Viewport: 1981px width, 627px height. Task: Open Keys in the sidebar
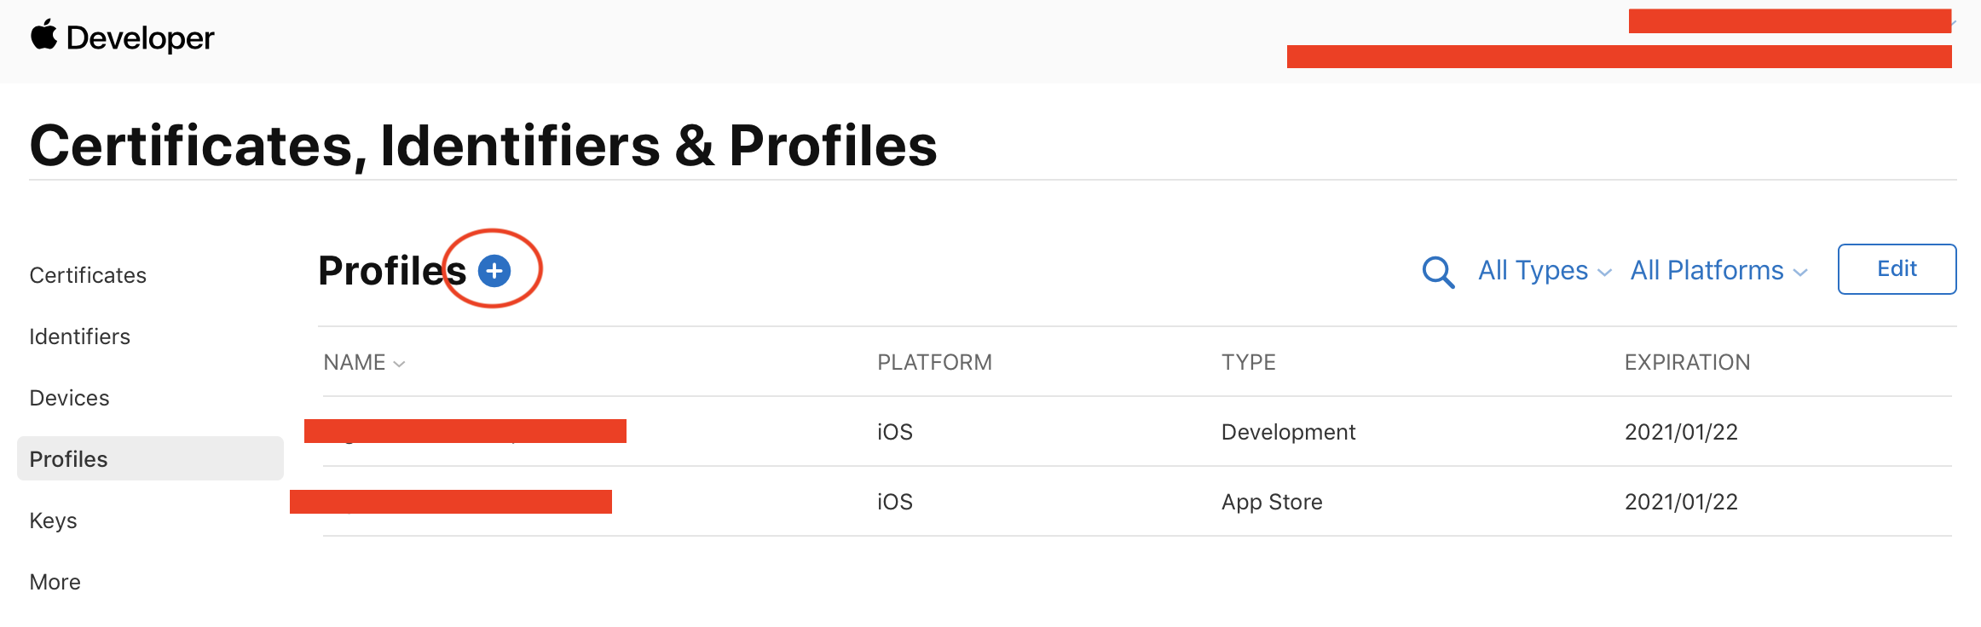(x=53, y=521)
